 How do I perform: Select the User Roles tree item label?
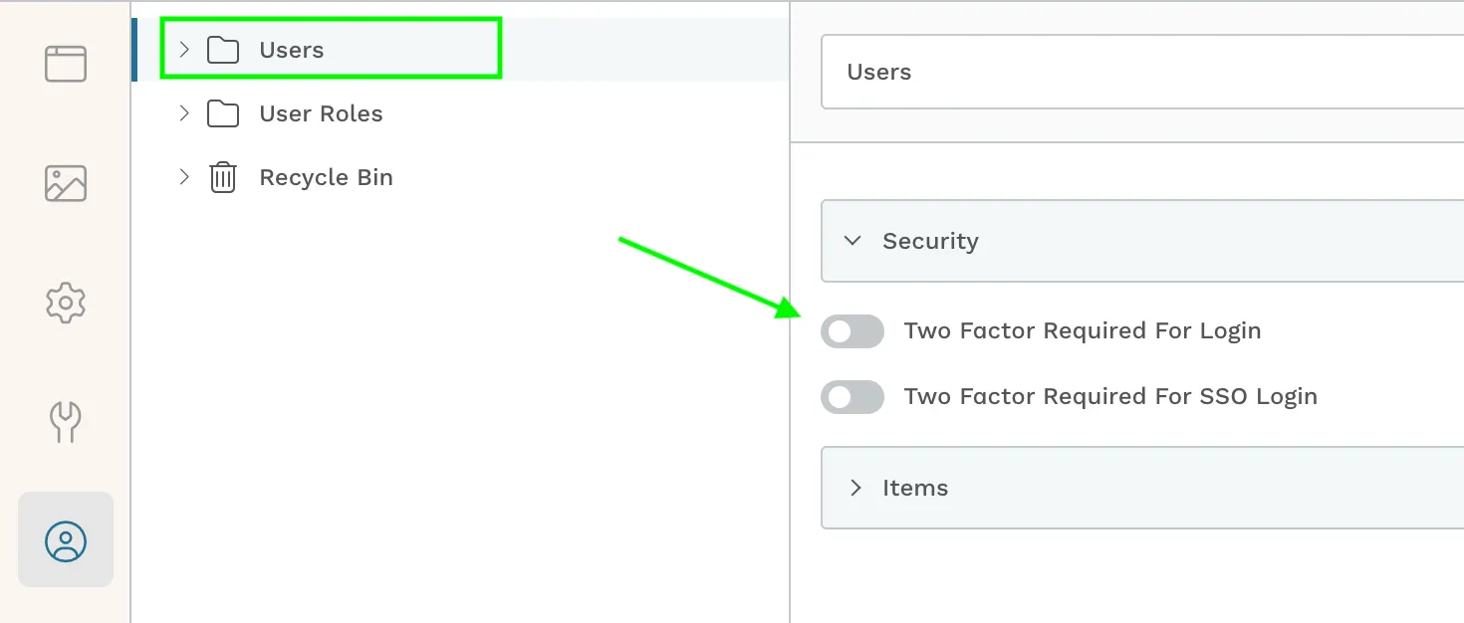321,113
